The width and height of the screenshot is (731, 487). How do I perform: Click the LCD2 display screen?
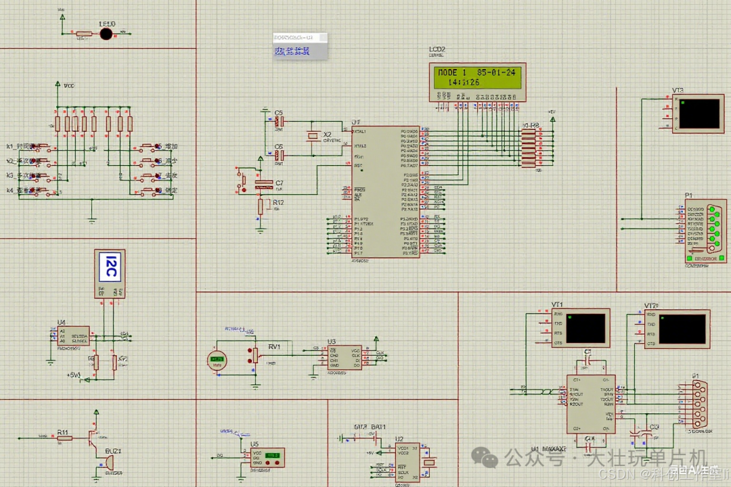477,77
